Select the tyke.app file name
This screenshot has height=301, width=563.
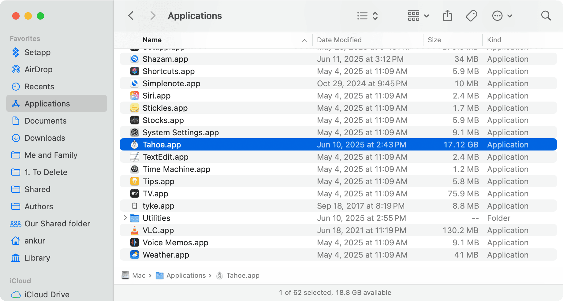pos(158,206)
